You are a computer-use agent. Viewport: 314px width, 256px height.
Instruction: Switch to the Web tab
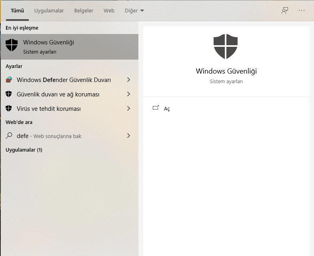[x=109, y=11]
